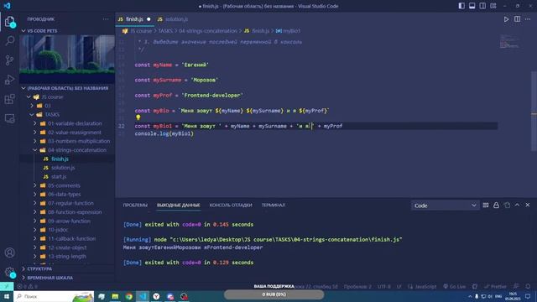Switch to the finish.js editor tab
Image resolution: width=537 pixels, height=302 pixels.
[x=134, y=19]
